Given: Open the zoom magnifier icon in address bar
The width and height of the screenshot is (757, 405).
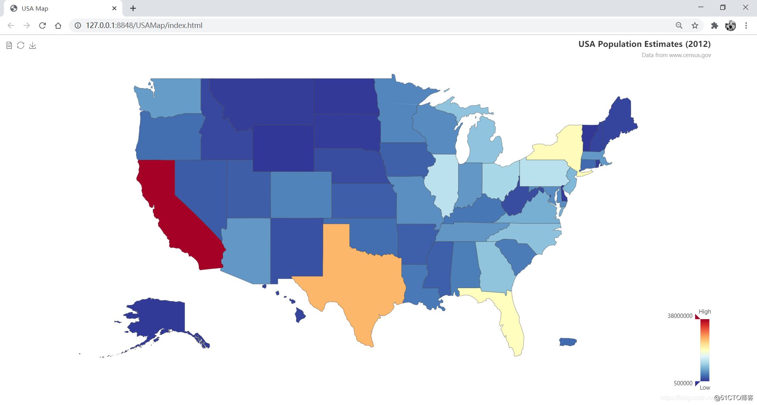Looking at the screenshot, I should pyautogui.click(x=679, y=26).
